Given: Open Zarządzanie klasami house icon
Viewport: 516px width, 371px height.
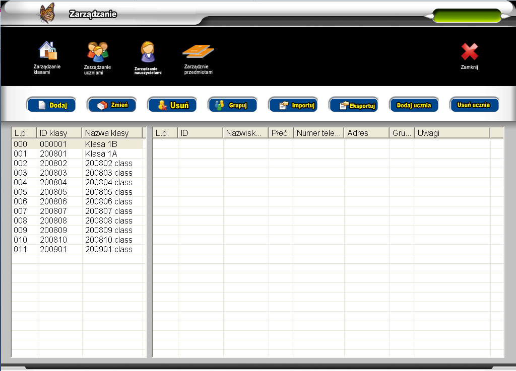Looking at the screenshot, I should (x=48, y=50).
